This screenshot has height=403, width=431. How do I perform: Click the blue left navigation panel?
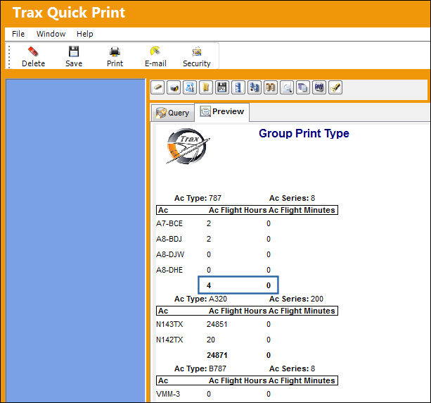point(75,240)
